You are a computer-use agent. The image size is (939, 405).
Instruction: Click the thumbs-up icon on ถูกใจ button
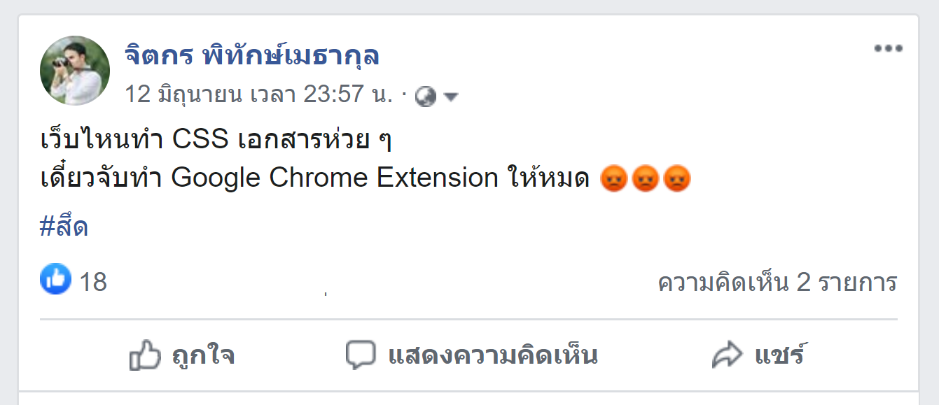tap(145, 356)
